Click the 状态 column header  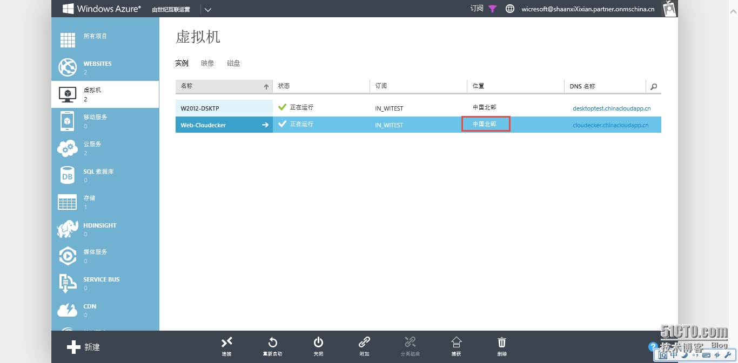321,86
